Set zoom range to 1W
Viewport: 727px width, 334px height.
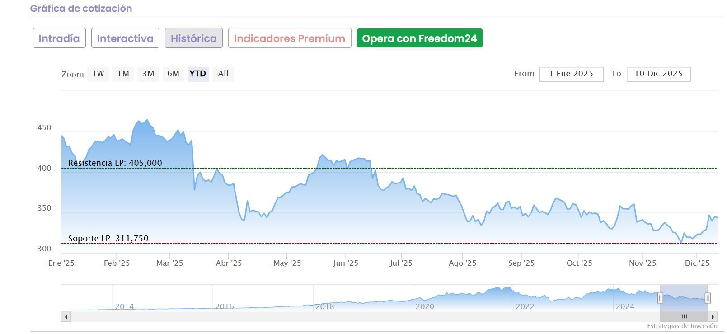pos(98,74)
